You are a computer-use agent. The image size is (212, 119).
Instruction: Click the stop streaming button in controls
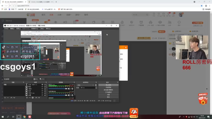[108, 85]
